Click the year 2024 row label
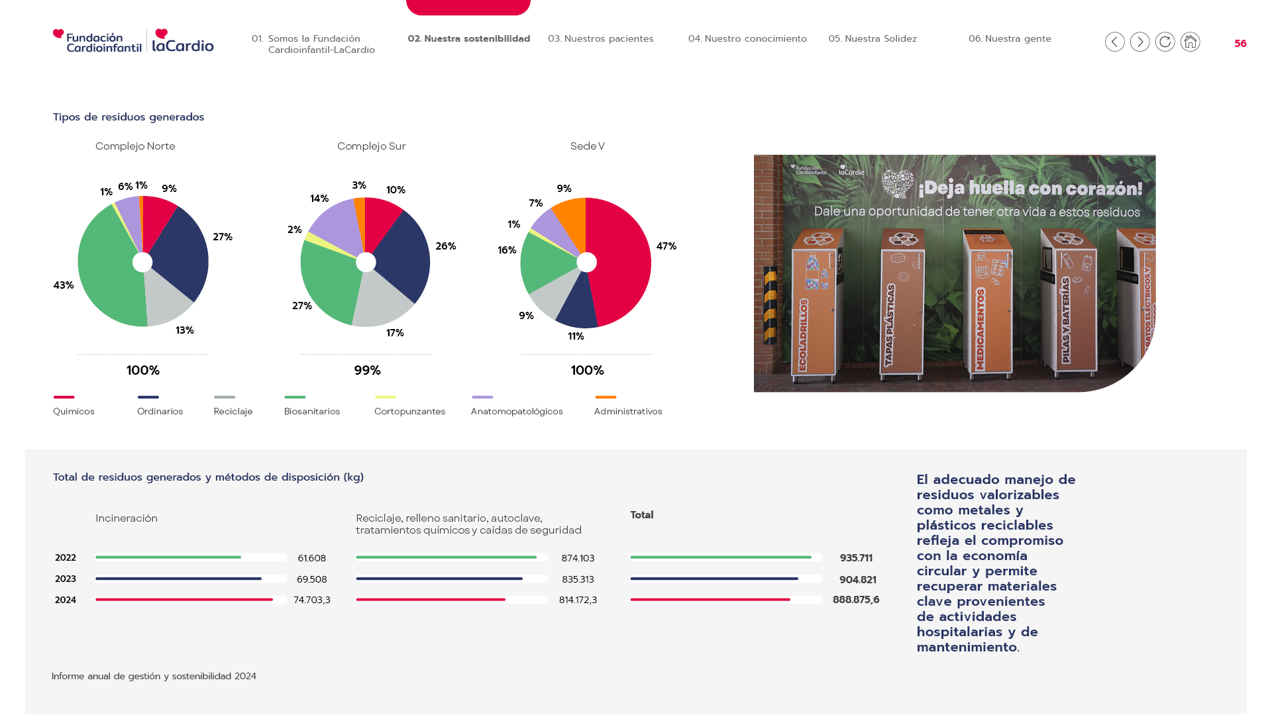This screenshot has width=1272, height=715. pyautogui.click(x=66, y=600)
